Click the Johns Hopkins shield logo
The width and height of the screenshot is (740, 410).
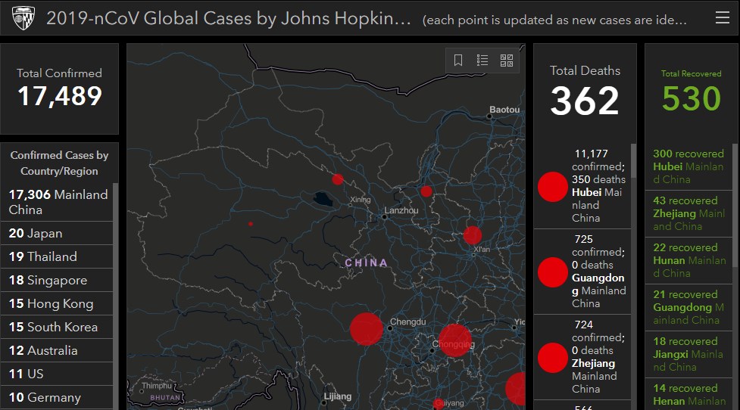(x=23, y=18)
